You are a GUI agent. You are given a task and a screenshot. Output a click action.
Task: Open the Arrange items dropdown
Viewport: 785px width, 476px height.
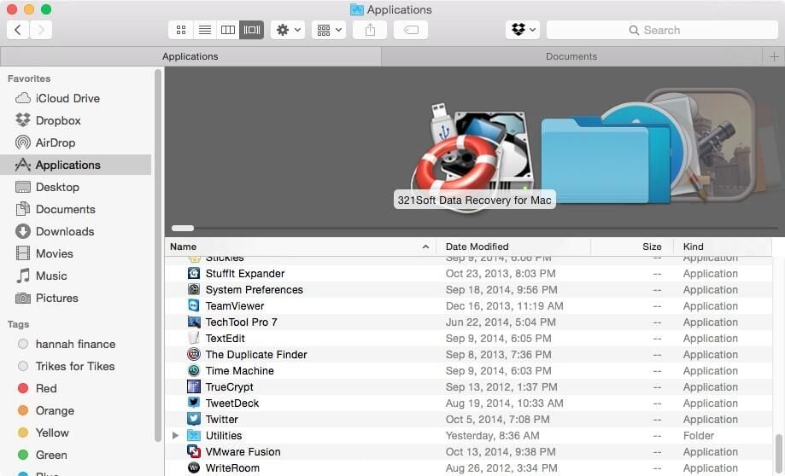pyautogui.click(x=329, y=30)
